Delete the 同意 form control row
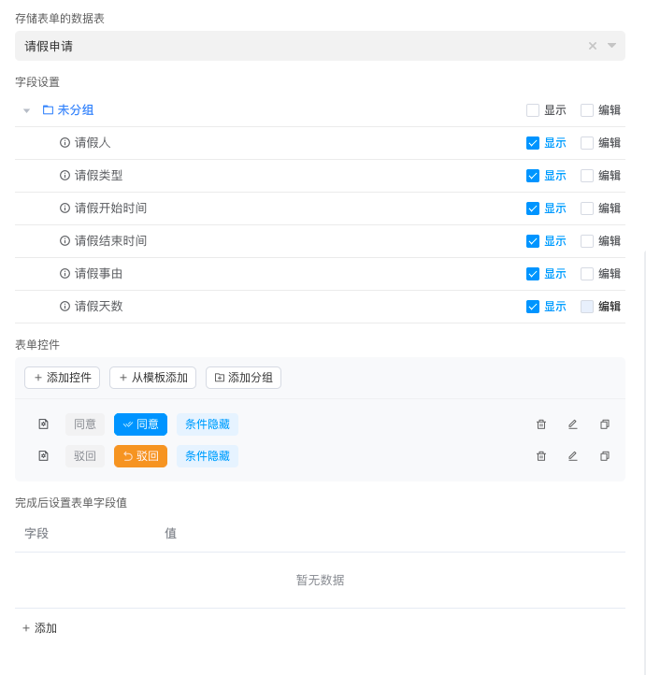 (x=540, y=424)
